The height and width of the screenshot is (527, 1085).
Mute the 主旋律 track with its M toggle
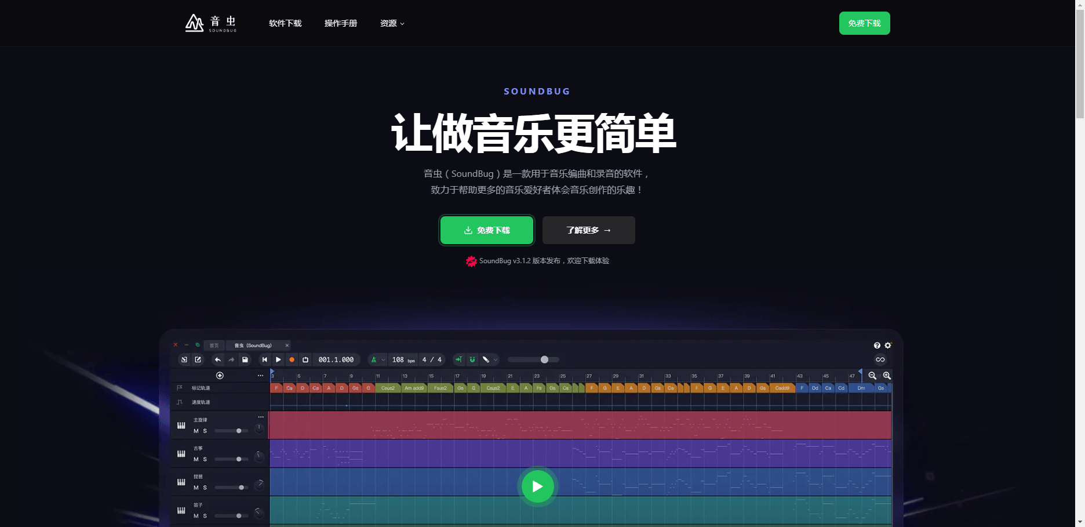tap(196, 431)
